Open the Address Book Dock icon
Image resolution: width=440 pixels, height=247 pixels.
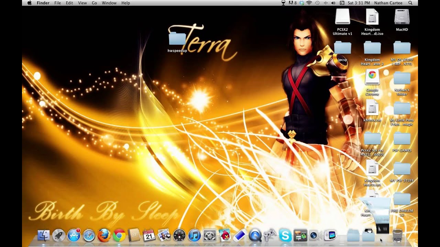134,235
